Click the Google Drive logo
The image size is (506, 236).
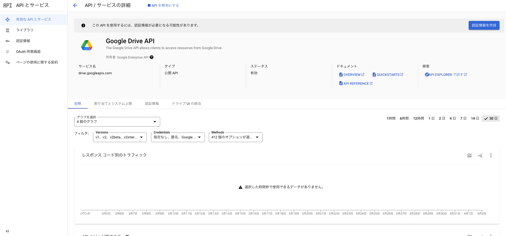(87, 45)
